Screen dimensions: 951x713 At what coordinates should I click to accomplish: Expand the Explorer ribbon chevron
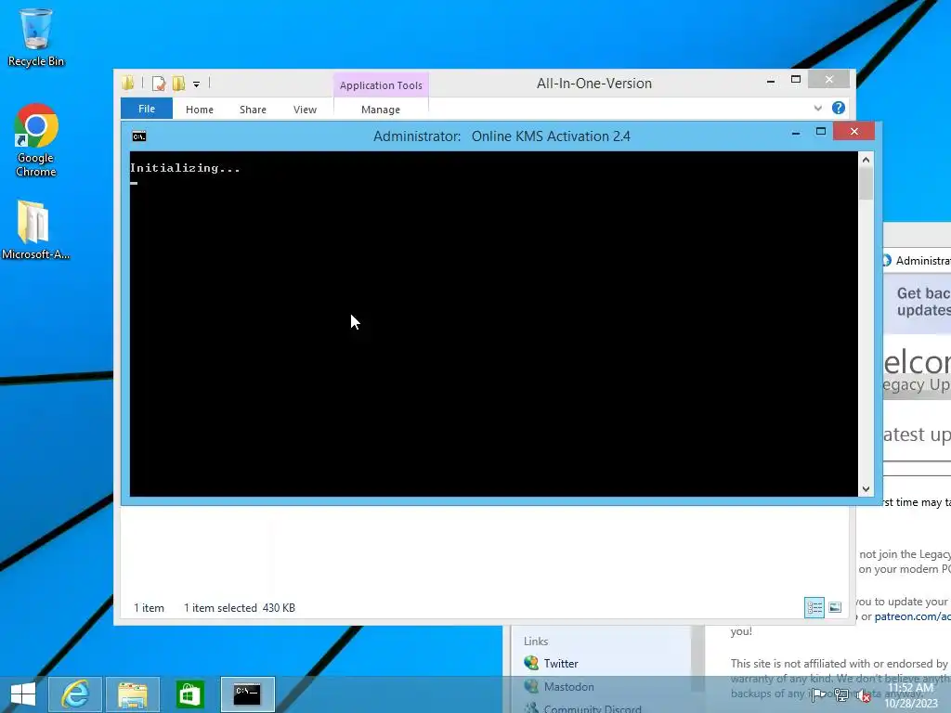coord(817,108)
